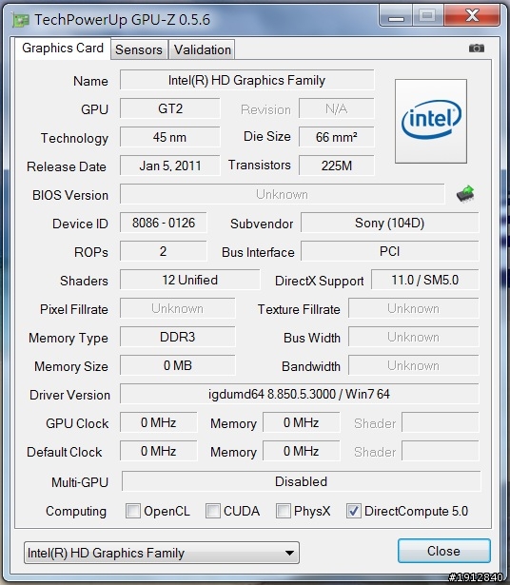Click the Computing label
Image resolution: width=510 pixels, height=585 pixels.
76,511
